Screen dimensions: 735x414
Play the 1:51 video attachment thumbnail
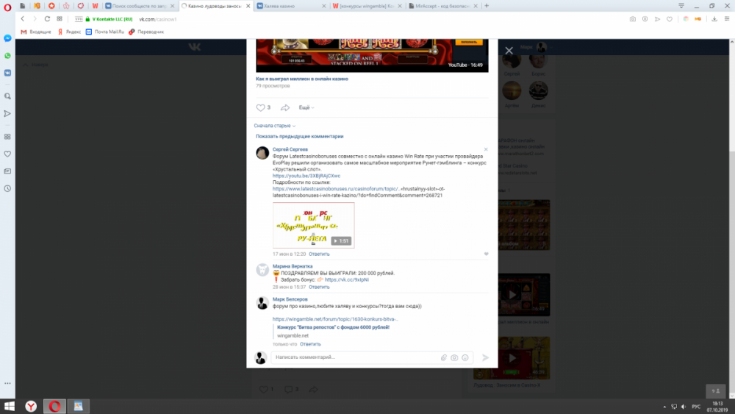pyautogui.click(x=314, y=226)
